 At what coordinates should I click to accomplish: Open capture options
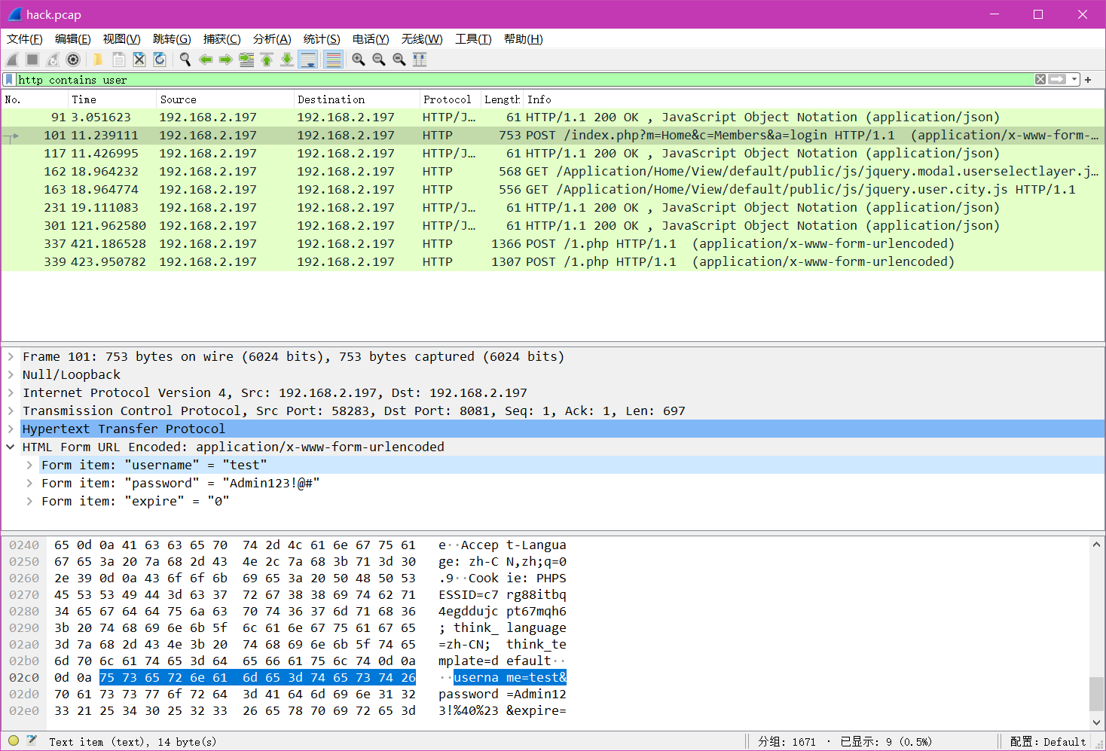[x=73, y=60]
